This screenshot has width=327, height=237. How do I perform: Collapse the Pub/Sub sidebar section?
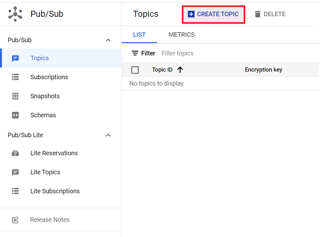tap(108, 40)
